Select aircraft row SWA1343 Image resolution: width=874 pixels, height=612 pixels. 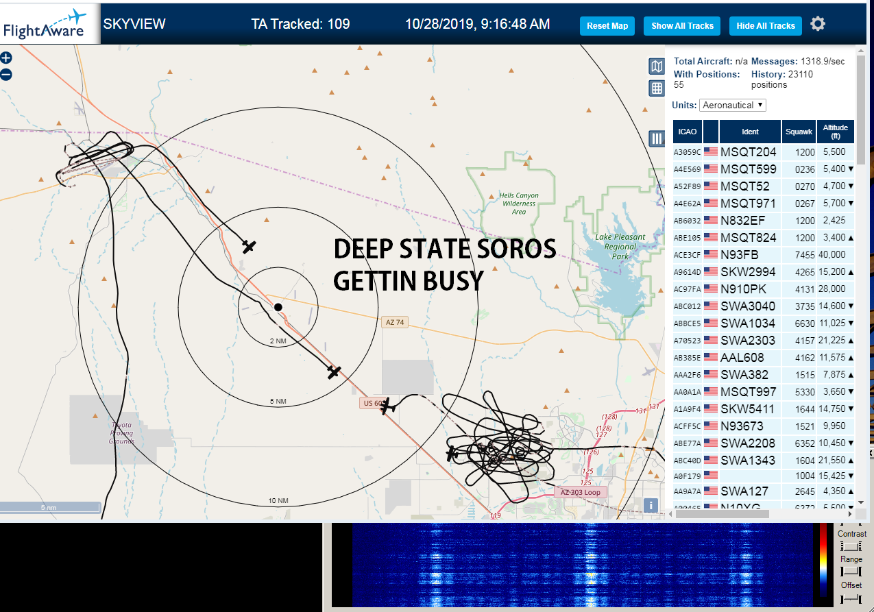764,461
